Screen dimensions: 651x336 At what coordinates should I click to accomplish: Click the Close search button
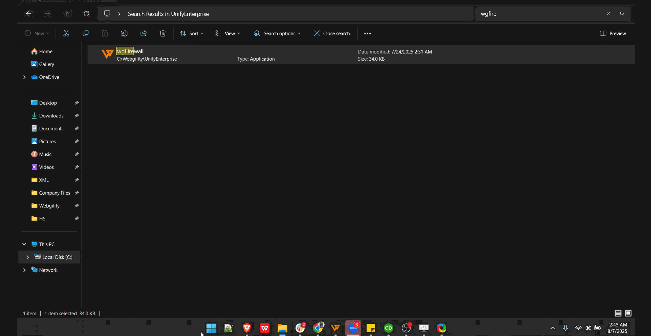click(332, 33)
